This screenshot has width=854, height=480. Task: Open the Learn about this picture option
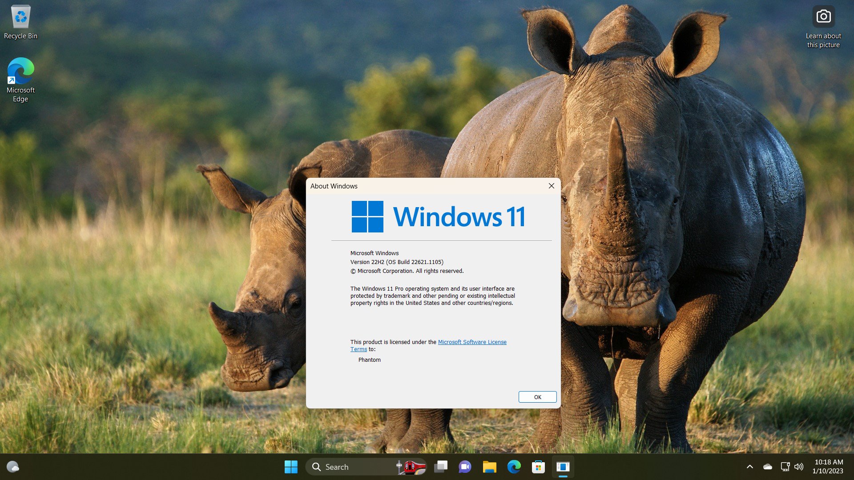pos(823,26)
